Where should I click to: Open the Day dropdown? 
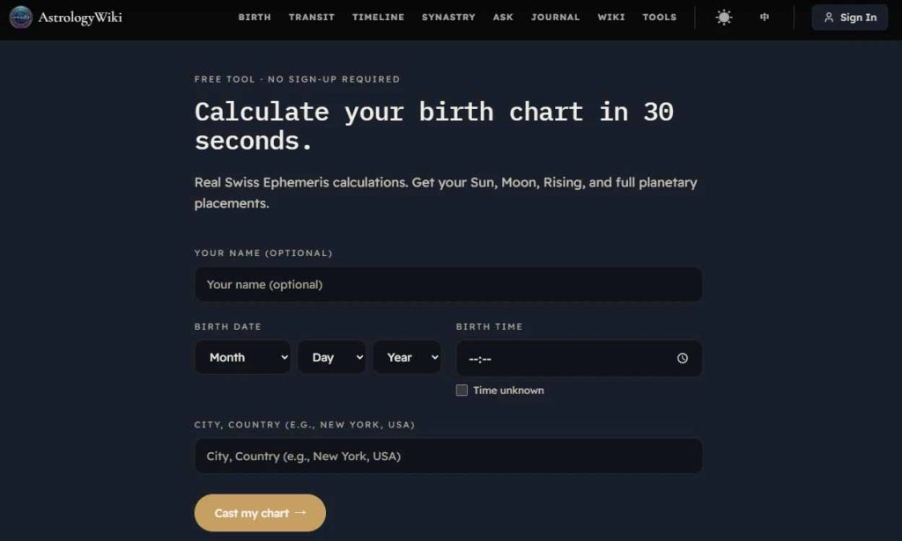(332, 357)
